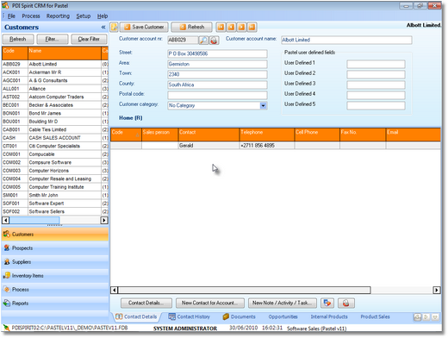
Task: Click the Contact Details... button
Action: 146,303
